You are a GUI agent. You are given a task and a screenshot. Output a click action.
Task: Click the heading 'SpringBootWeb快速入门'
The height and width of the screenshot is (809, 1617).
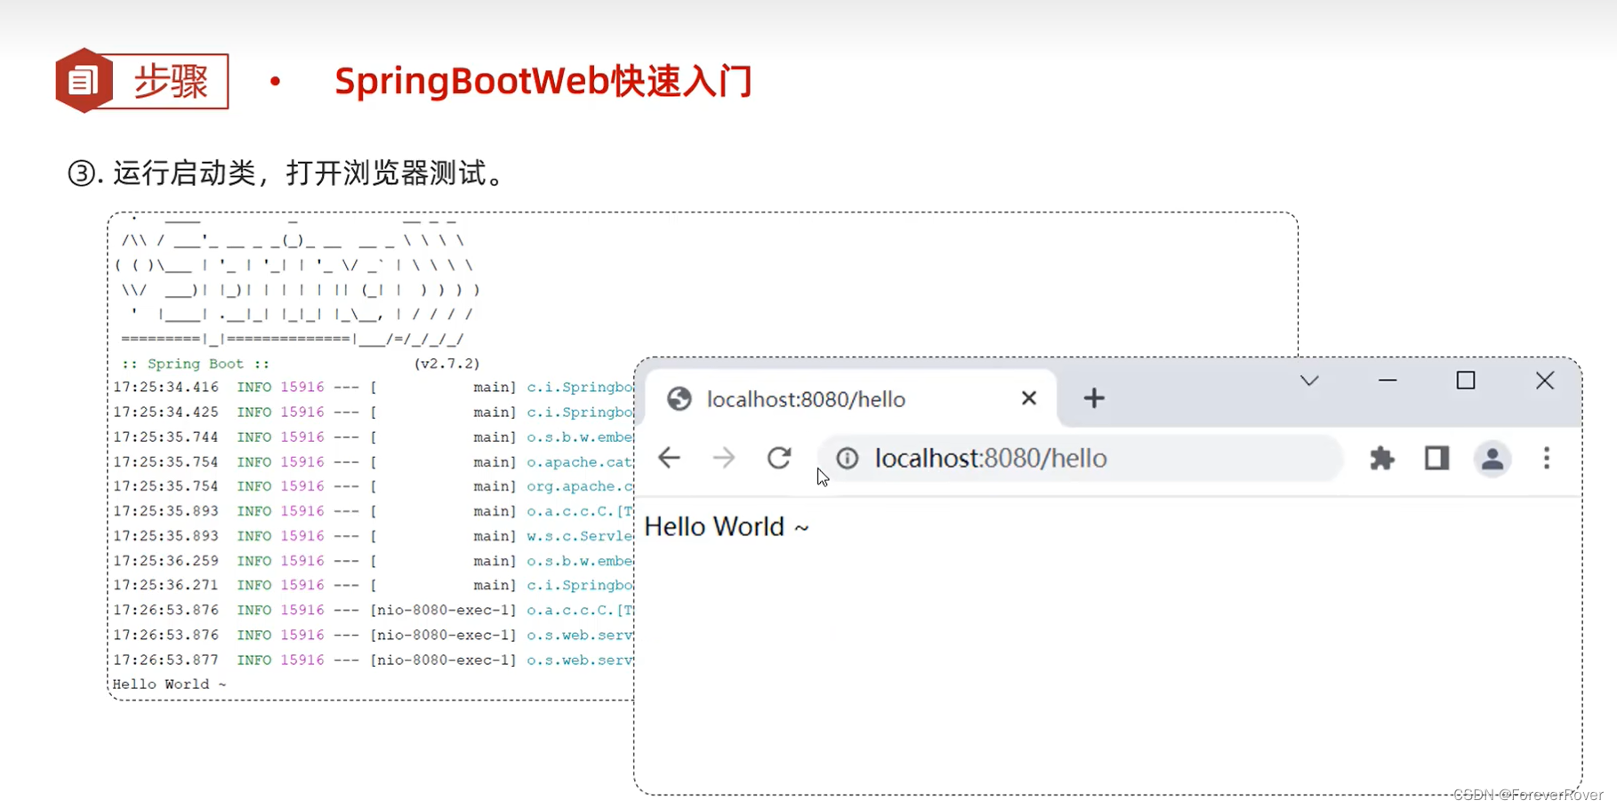coord(543,81)
